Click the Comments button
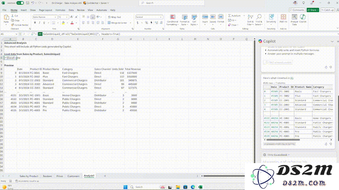The height and width of the screenshot is (190, 339). click(x=297, y=10)
